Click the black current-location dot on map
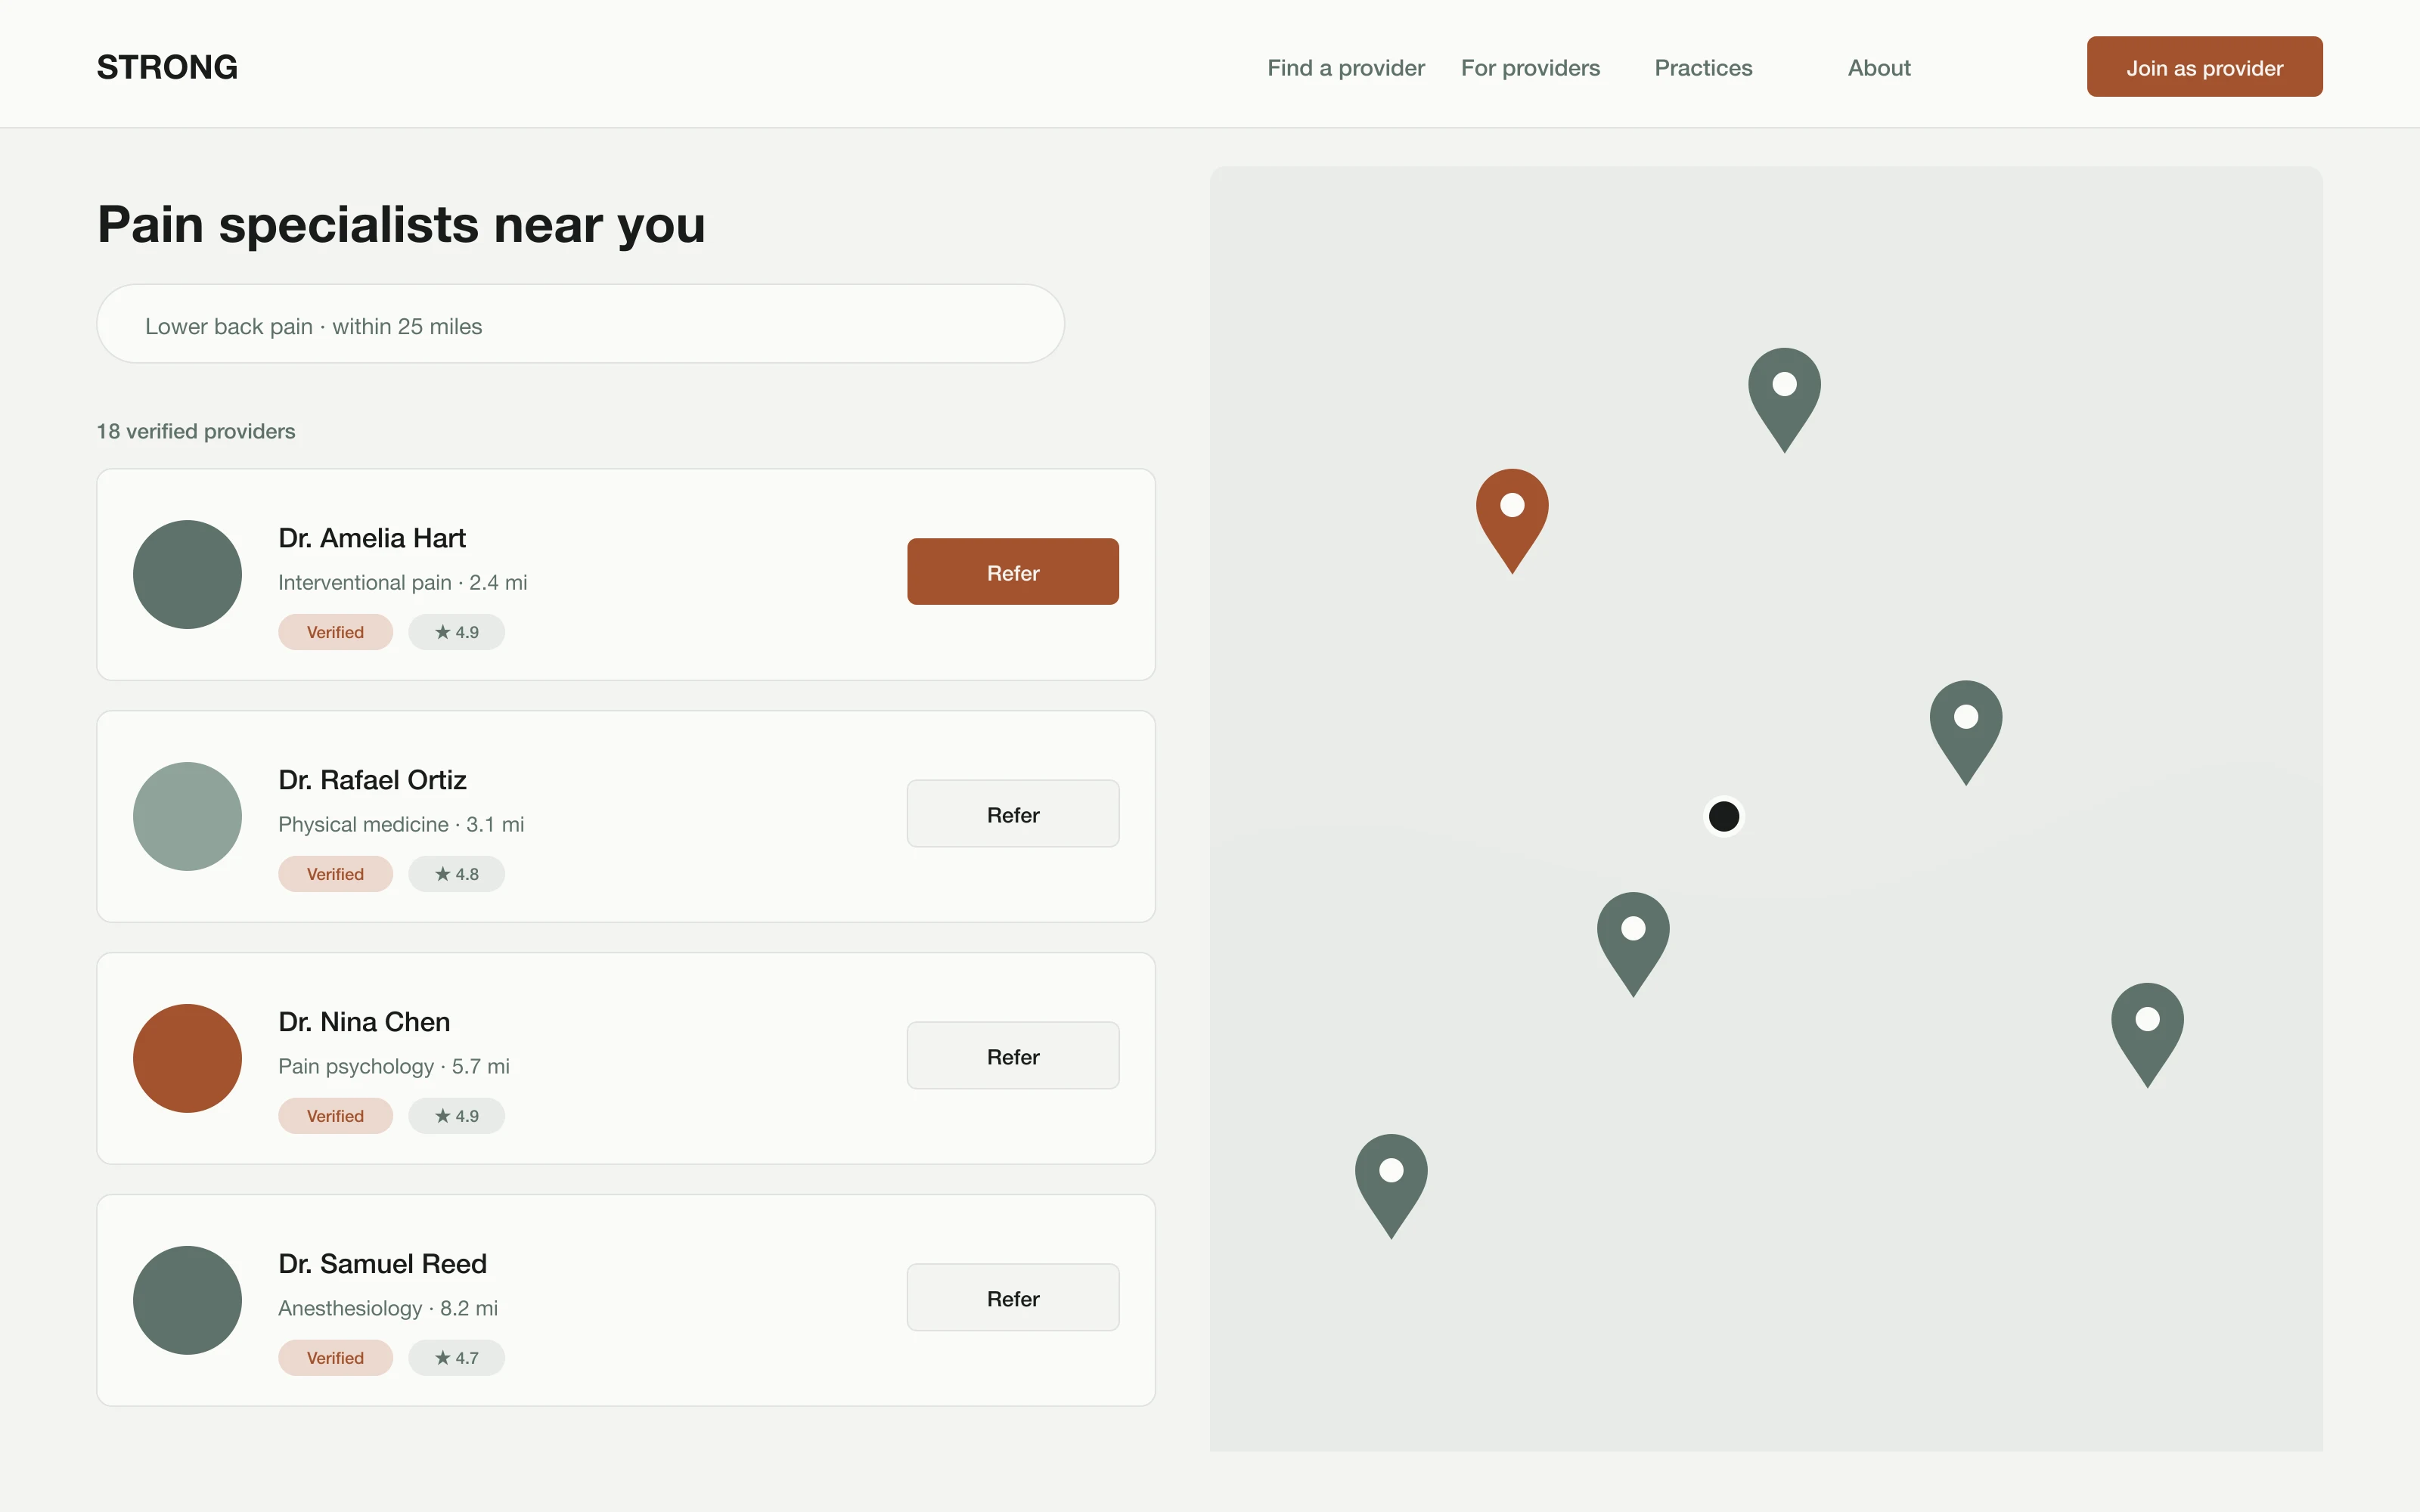The height and width of the screenshot is (1512, 2420). tap(1724, 816)
